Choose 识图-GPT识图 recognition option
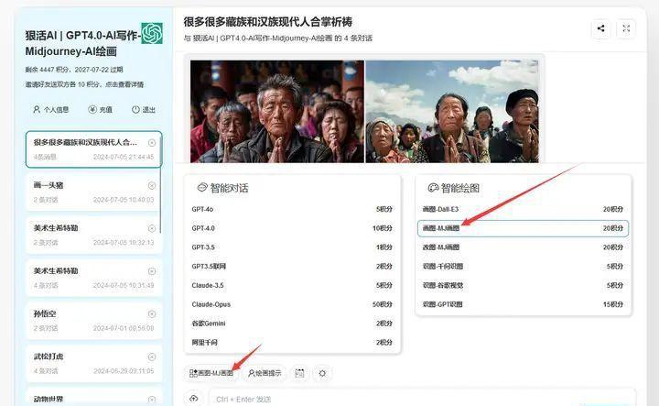This screenshot has width=659, height=406. click(523, 304)
